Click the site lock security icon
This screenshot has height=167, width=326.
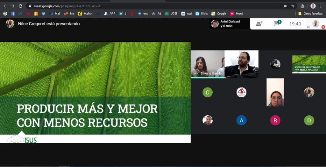[30, 6]
